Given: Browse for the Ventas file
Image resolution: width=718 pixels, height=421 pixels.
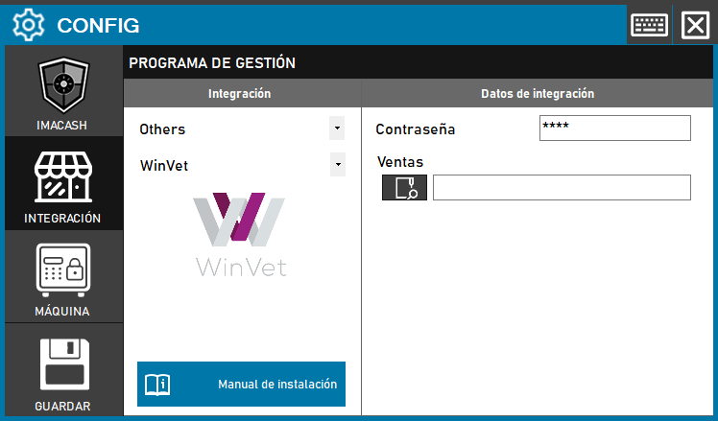Looking at the screenshot, I should click(404, 188).
